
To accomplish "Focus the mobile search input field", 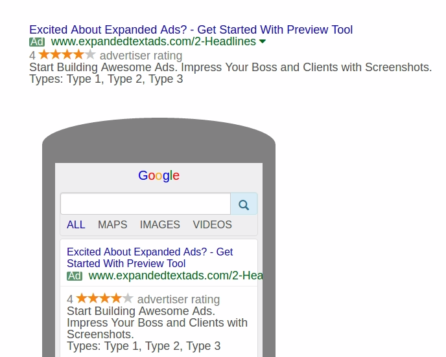I will [145, 204].
